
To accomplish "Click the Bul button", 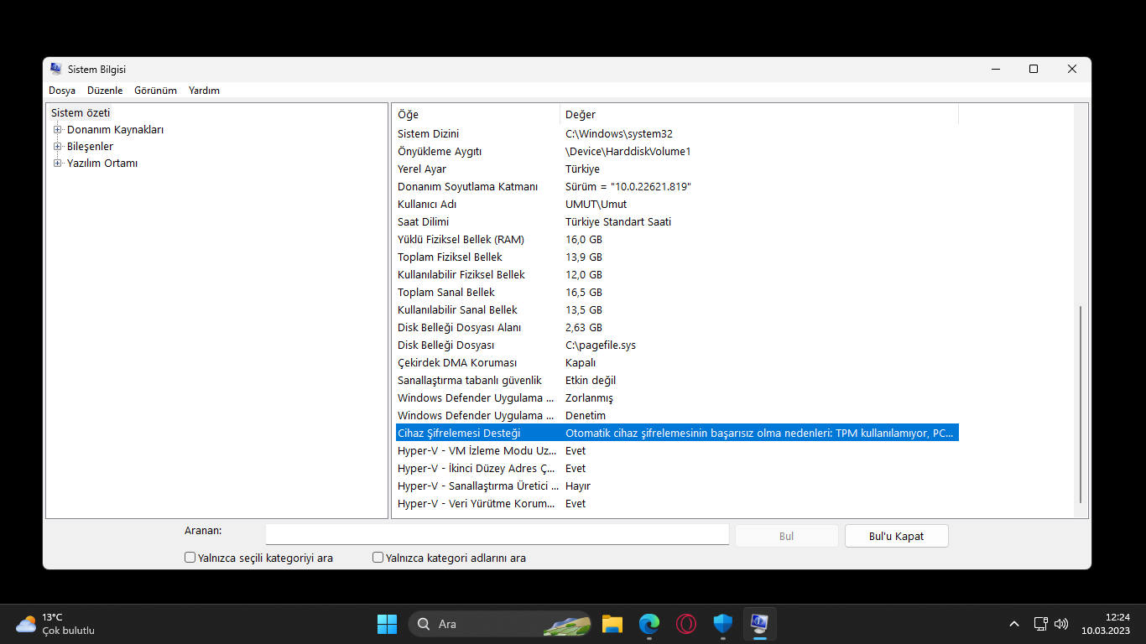I will [x=786, y=536].
